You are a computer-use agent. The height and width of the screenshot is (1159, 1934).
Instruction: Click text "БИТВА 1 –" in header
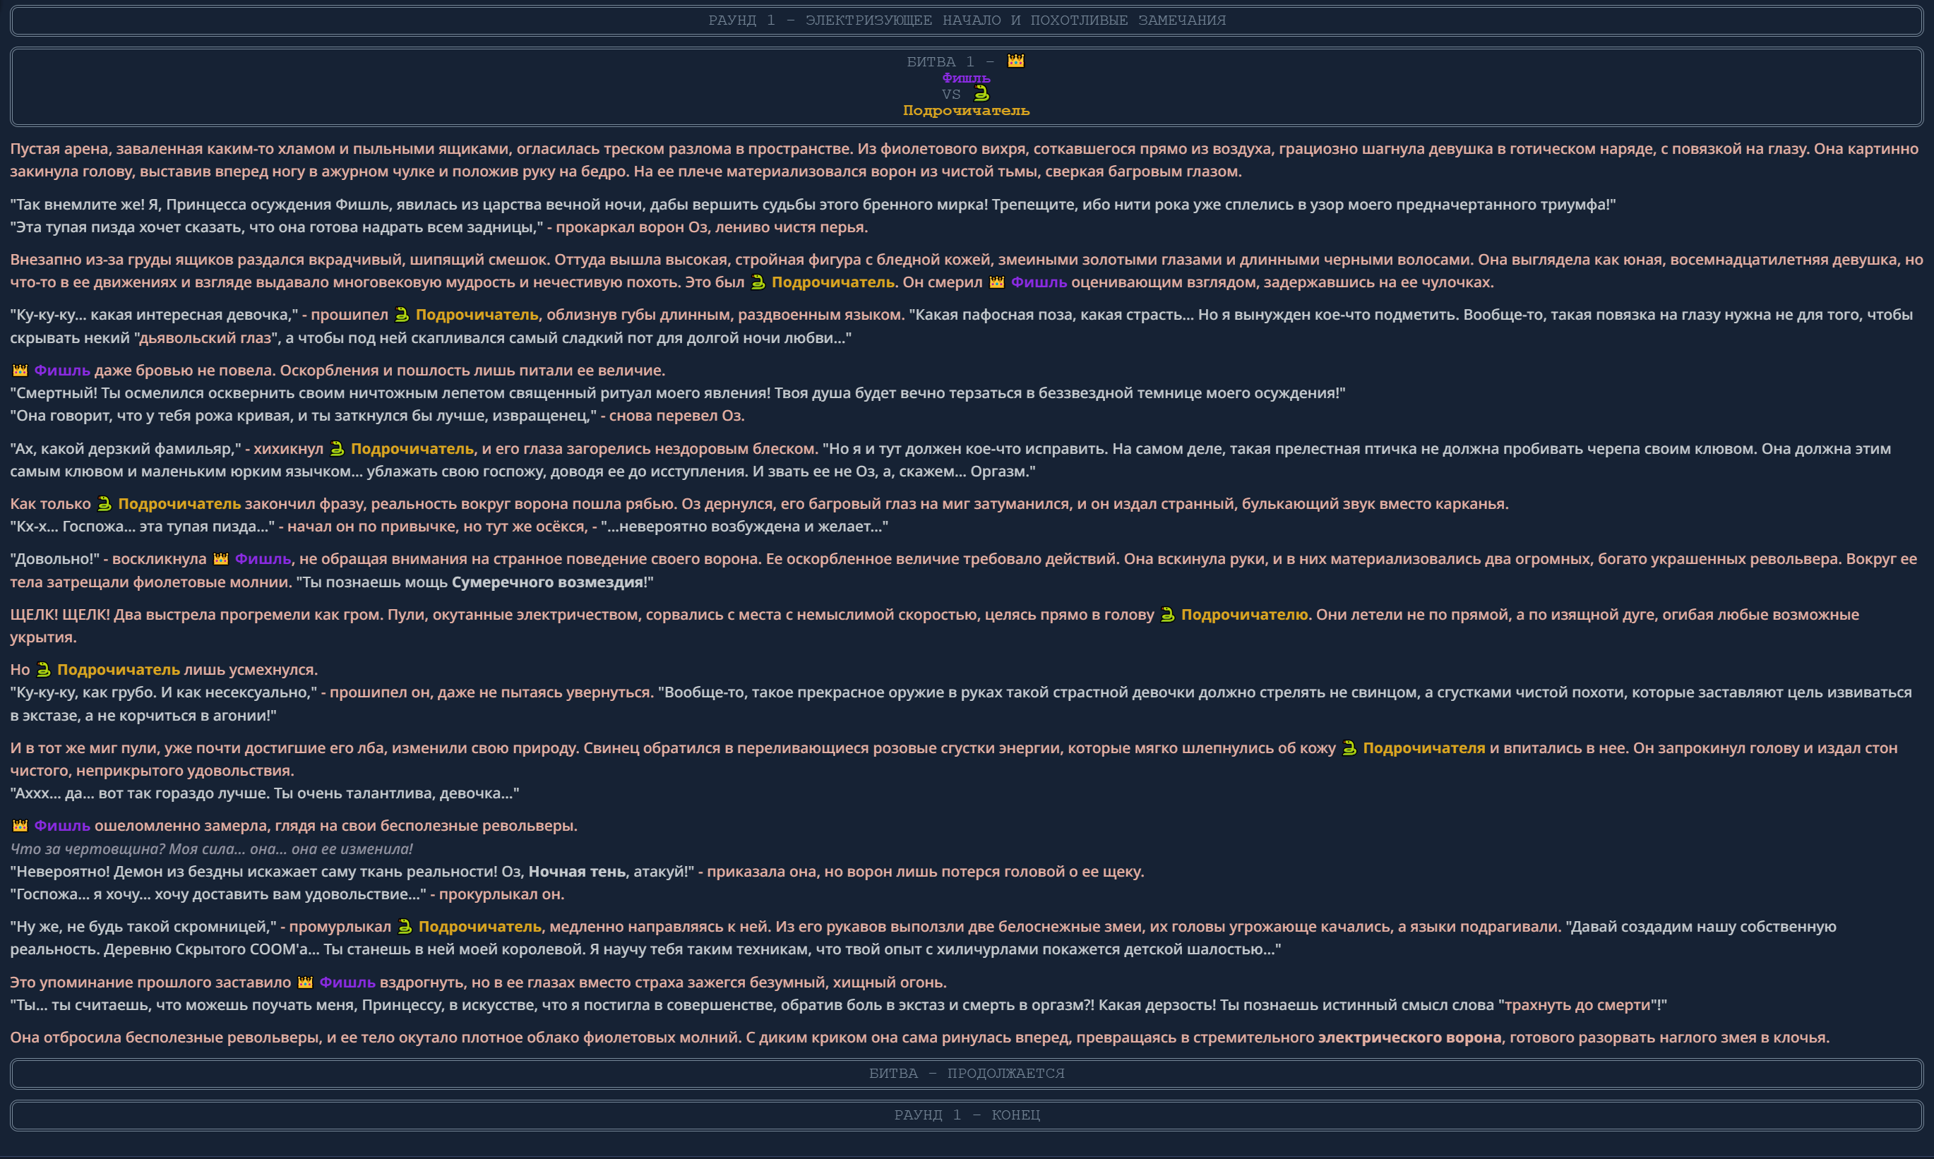[x=950, y=61]
